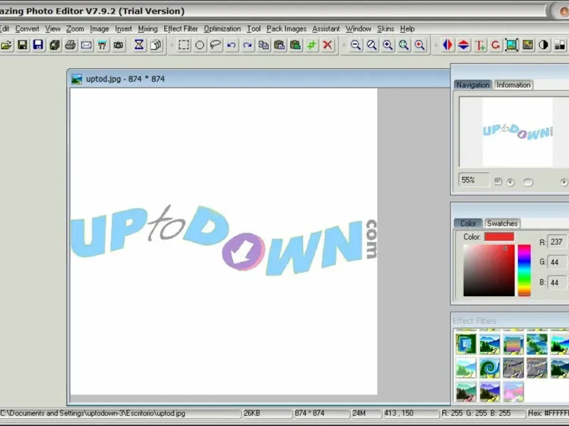Apply the faded light green effect filter
Image resolution: width=569 pixels, height=426 pixels.
tap(466, 368)
